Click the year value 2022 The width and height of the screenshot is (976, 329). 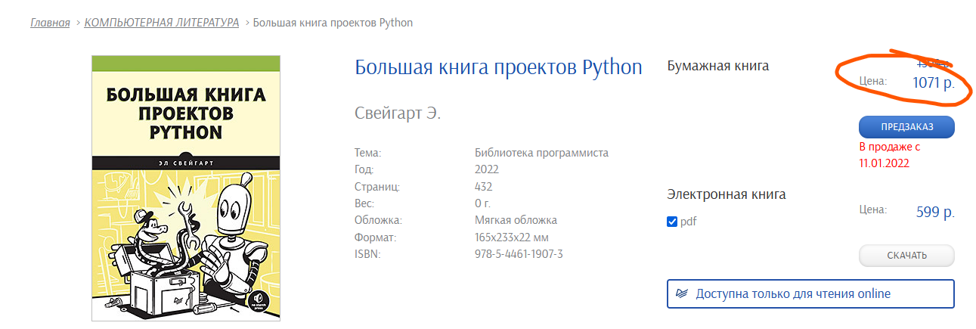coord(487,169)
